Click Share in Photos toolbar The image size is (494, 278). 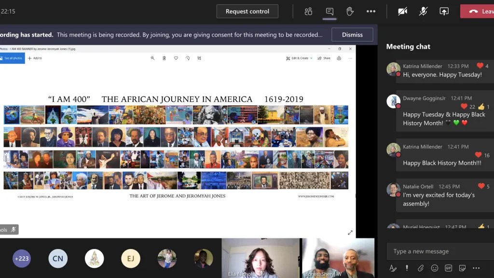[x=324, y=58]
